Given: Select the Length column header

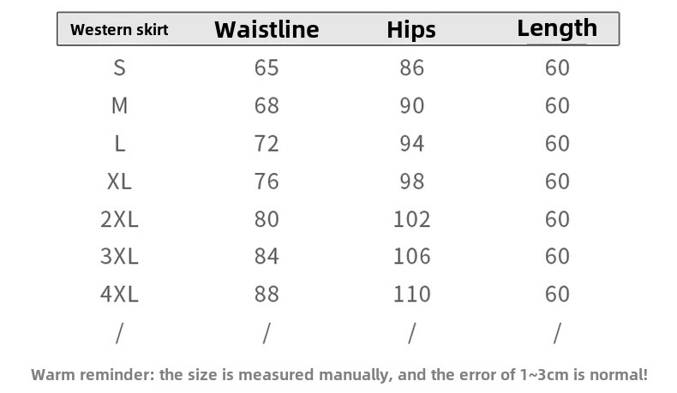Looking at the screenshot, I should (x=557, y=28).
